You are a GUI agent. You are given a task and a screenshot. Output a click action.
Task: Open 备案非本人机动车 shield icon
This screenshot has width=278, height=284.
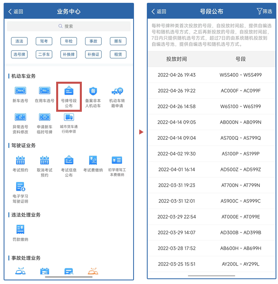click(93, 91)
